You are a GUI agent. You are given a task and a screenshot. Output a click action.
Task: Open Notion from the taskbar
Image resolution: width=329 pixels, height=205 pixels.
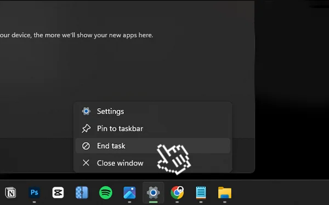(10, 192)
